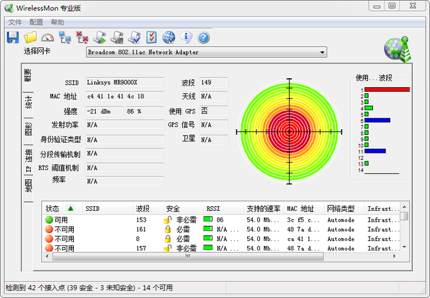Click the speedometer gauge toolbar icon
The width and height of the screenshot is (430, 298).
47,37
